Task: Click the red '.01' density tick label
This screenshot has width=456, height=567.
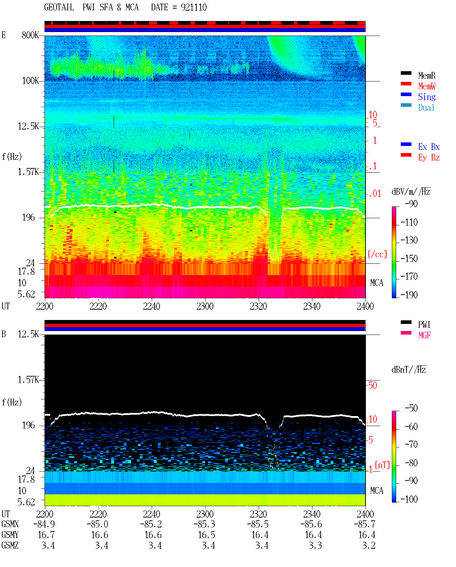Action: pos(374,194)
